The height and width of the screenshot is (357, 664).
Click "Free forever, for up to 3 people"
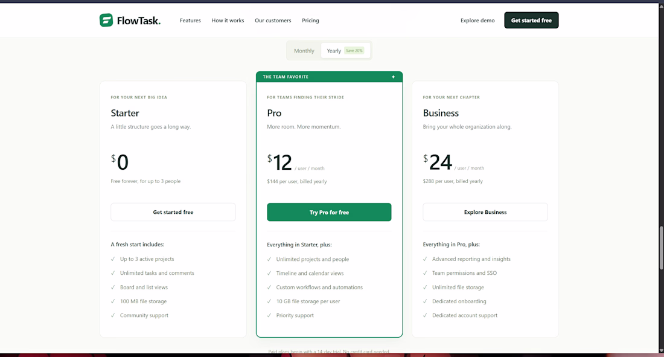click(x=145, y=181)
